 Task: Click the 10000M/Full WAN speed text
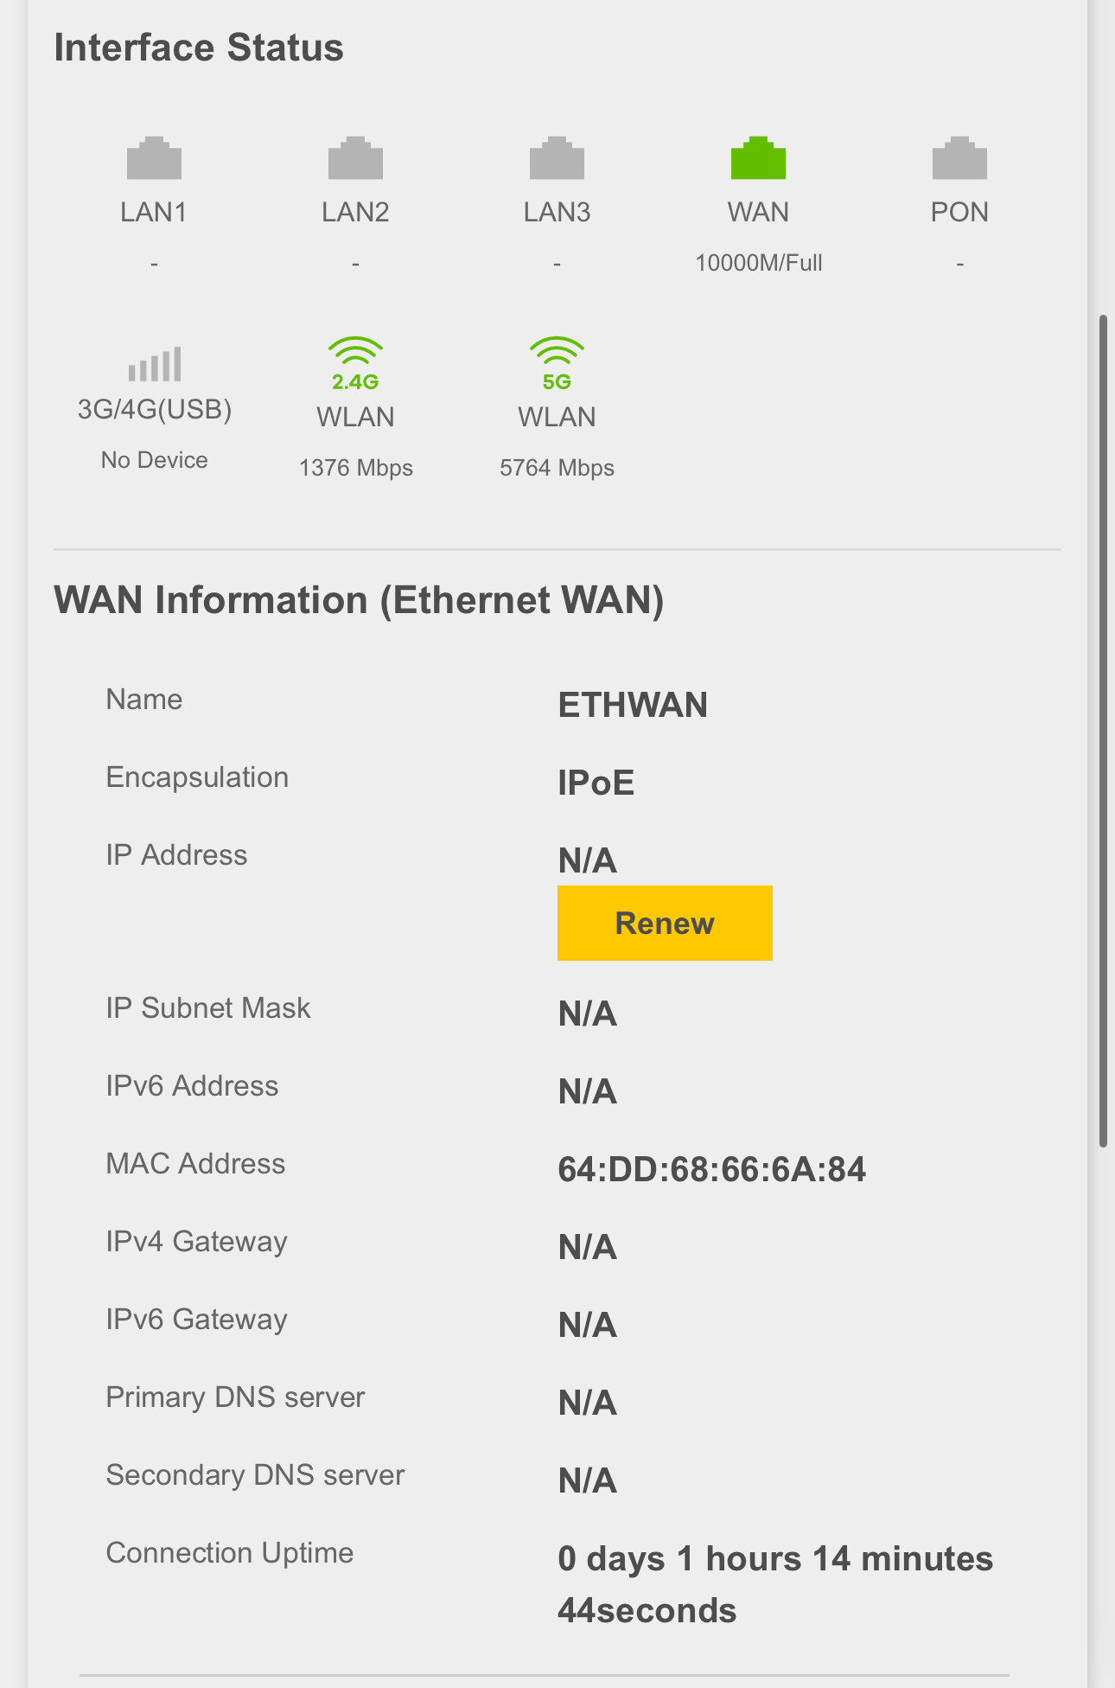point(758,263)
